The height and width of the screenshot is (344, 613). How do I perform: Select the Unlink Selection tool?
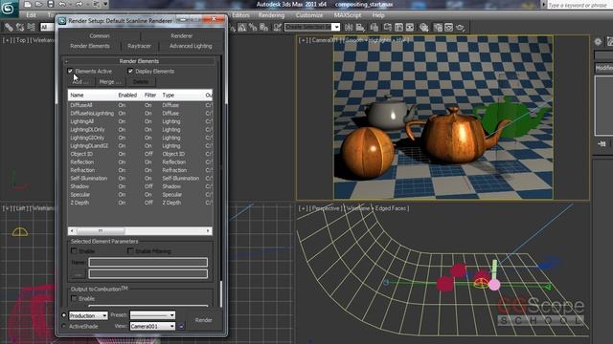(20, 27)
